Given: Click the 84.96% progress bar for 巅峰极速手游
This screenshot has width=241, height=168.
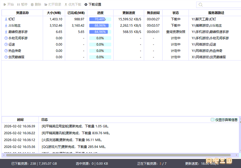Looking at the screenshot, I should (100, 32).
